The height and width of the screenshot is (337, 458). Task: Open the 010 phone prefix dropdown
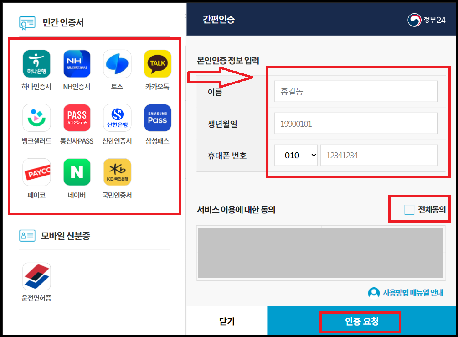[x=296, y=155]
